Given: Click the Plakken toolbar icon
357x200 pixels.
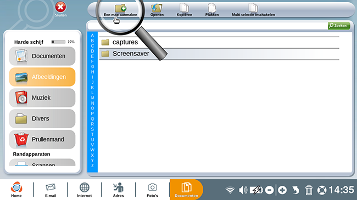Looking at the screenshot, I should pos(212,8).
